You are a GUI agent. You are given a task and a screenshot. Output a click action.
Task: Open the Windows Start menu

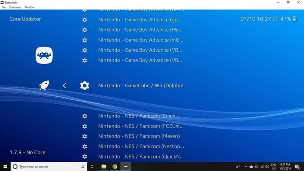click(x=5, y=167)
